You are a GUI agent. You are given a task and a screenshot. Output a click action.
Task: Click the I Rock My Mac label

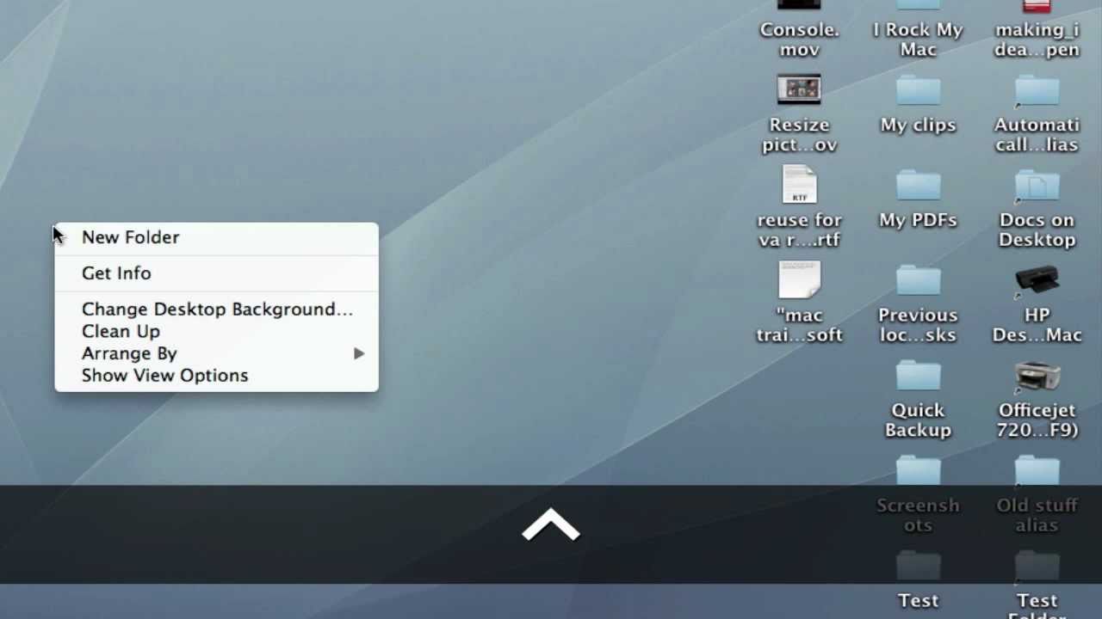pyautogui.click(x=918, y=40)
